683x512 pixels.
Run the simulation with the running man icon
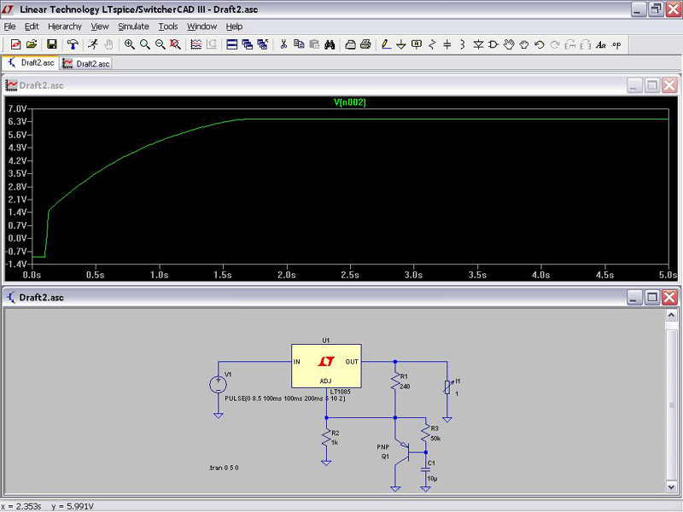pyautogui.click(x=93, y=44)
